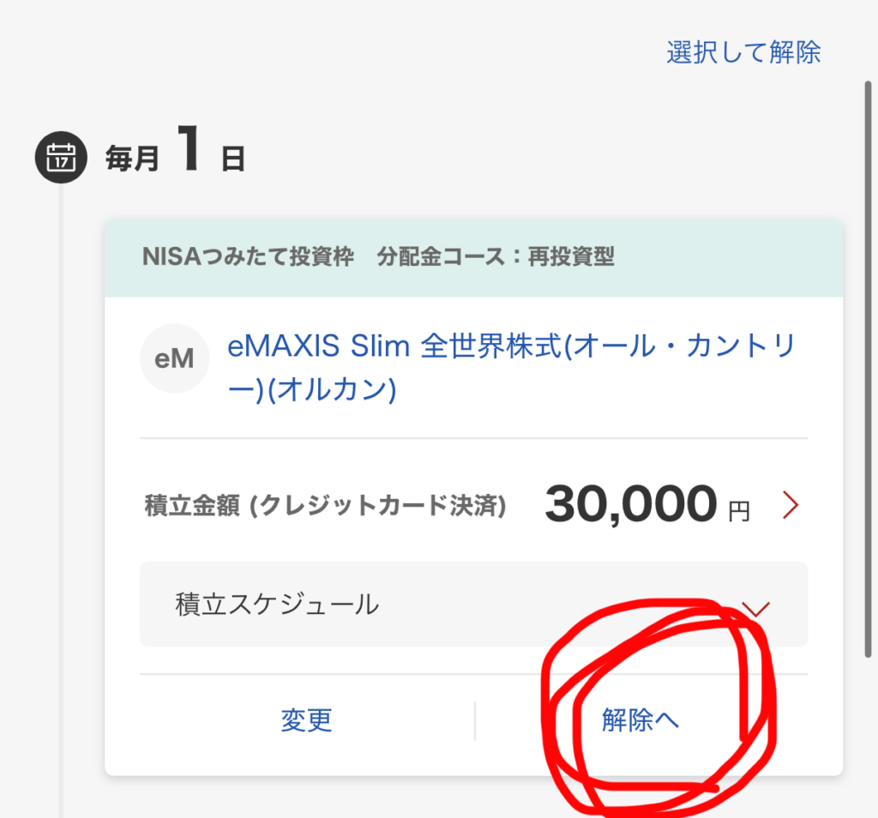Screen dimensions: 878x818
Task: Click the 毎月 heading text
Action: point(133,159)
